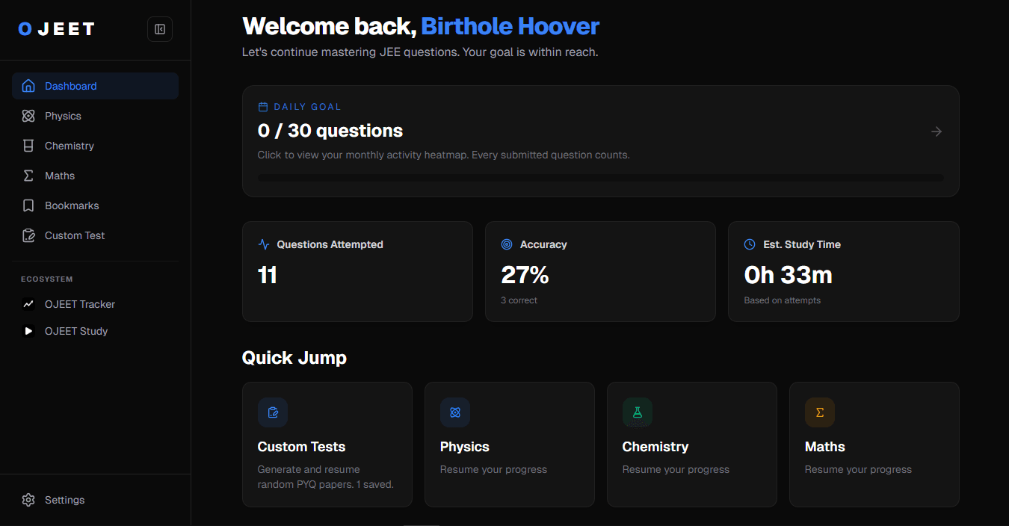Select the Physics atom icon in sidebar
Screen dimensions: 1009x526
click(28, 116)
